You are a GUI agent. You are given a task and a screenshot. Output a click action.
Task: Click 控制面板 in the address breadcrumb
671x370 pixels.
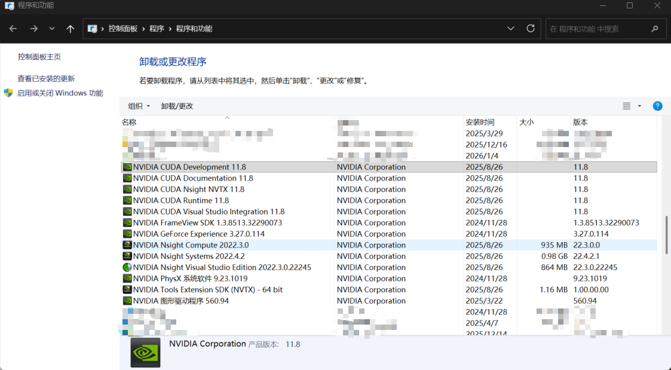pyautogui.click(x=123, y=29)
